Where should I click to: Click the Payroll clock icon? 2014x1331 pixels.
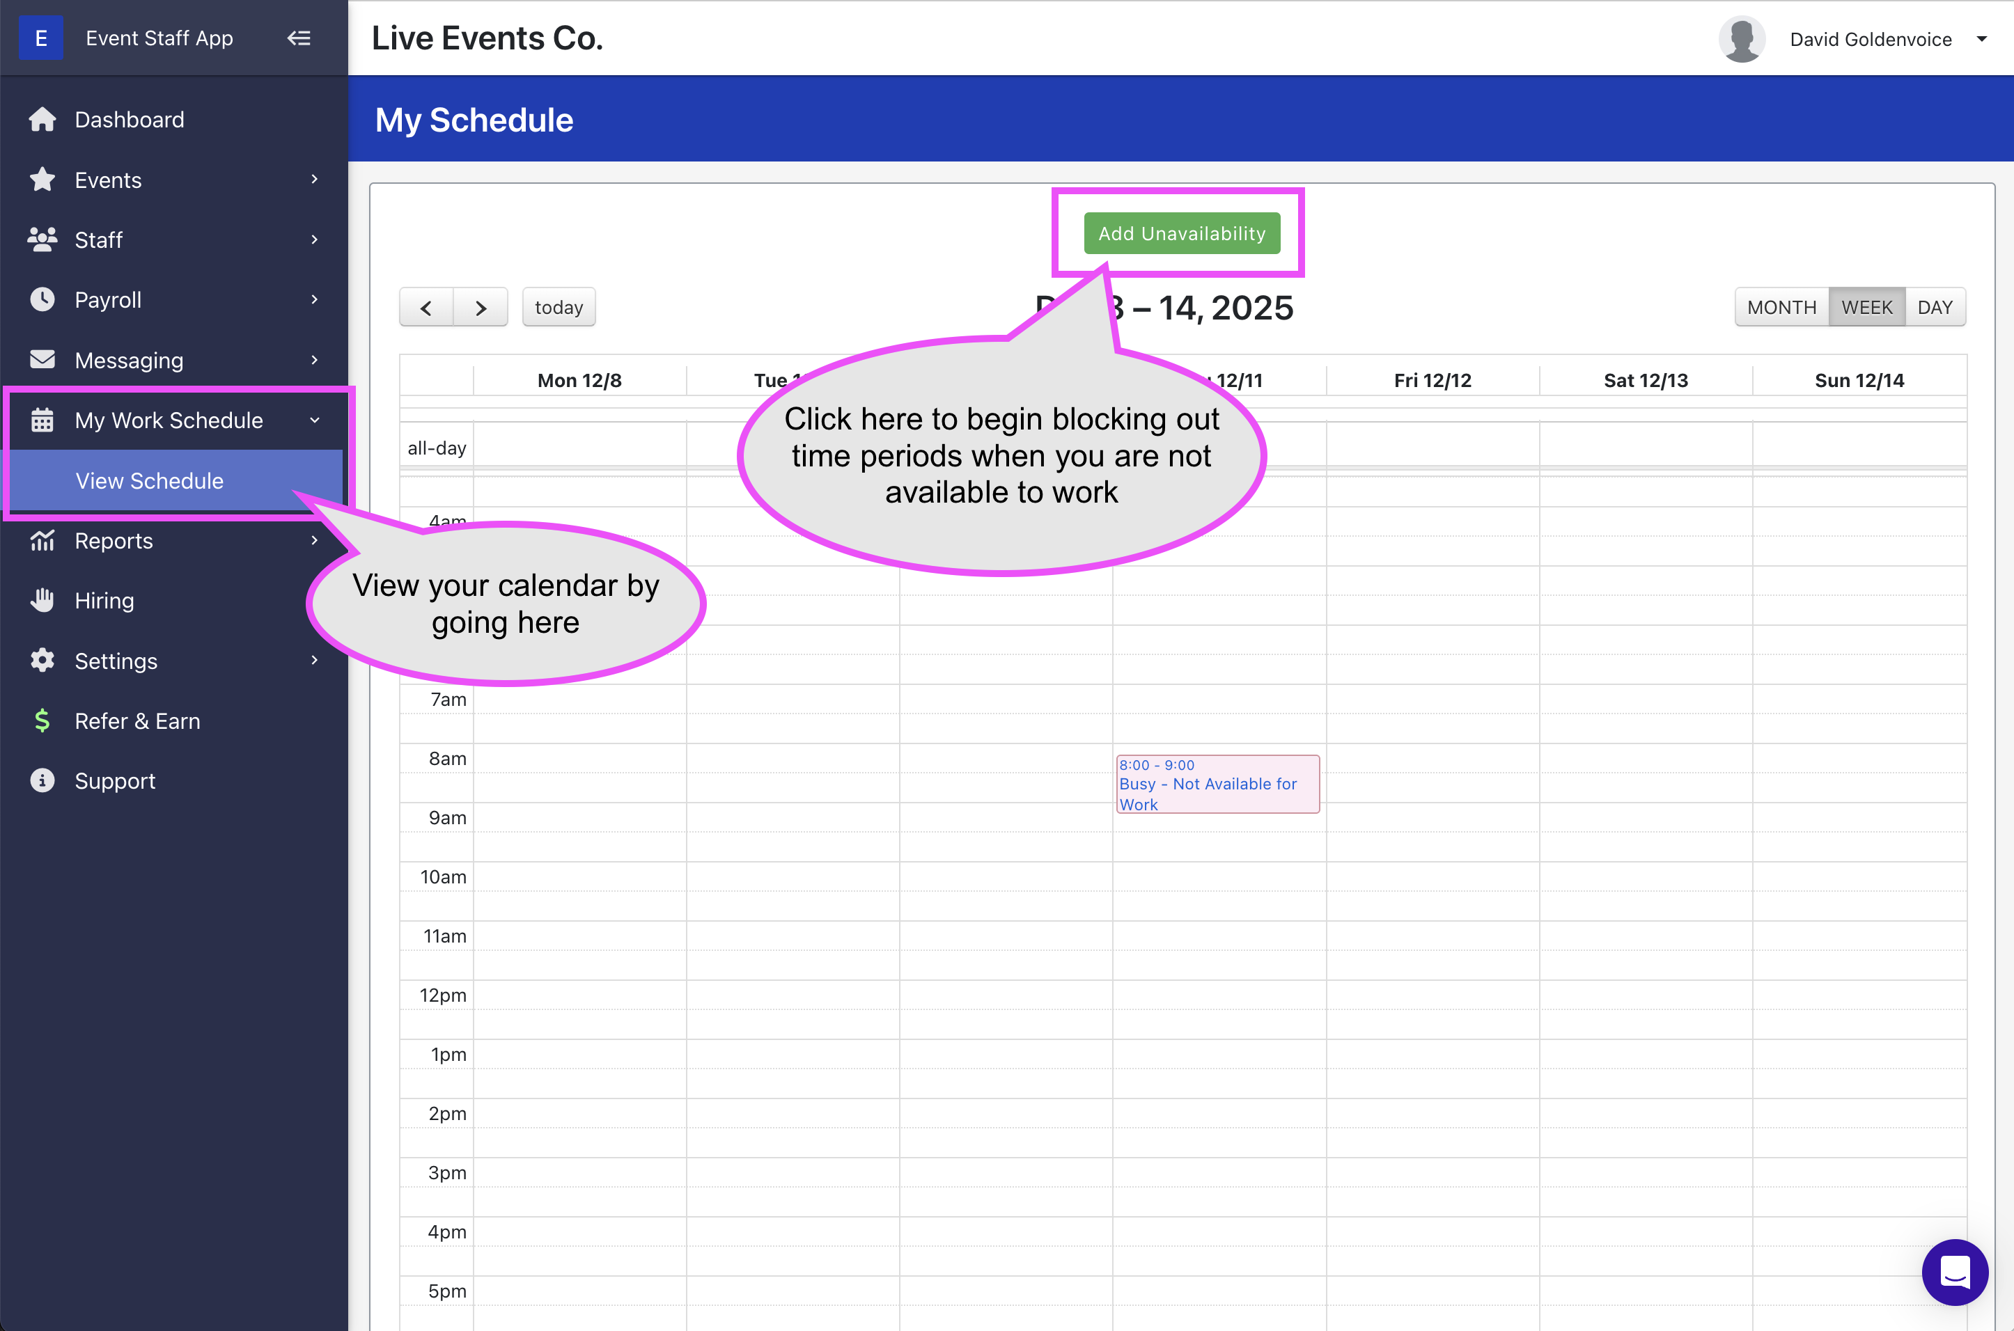point(42,299)
